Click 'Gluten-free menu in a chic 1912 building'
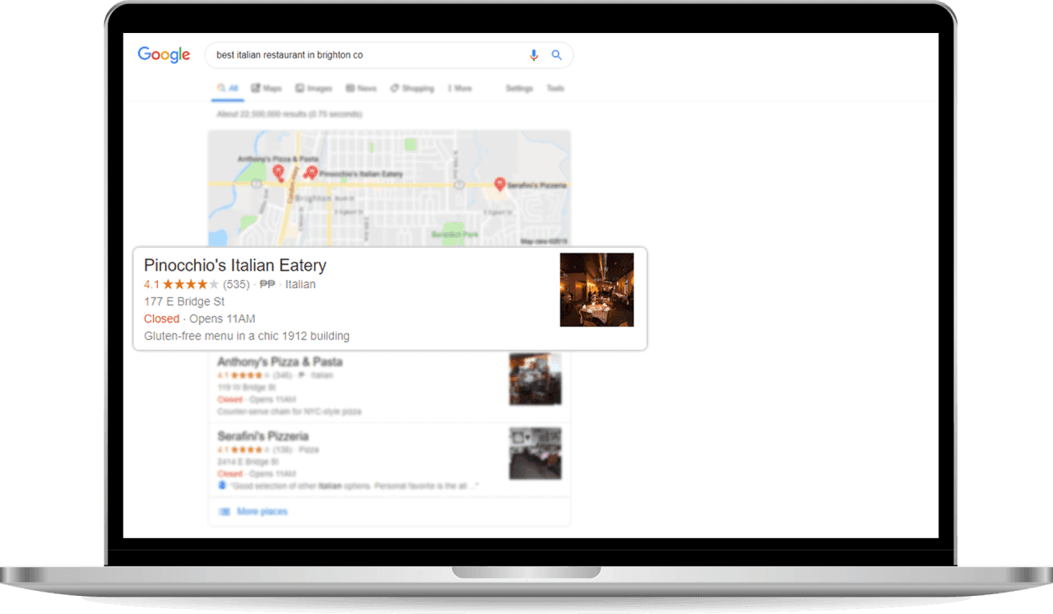 pos(247,336)
